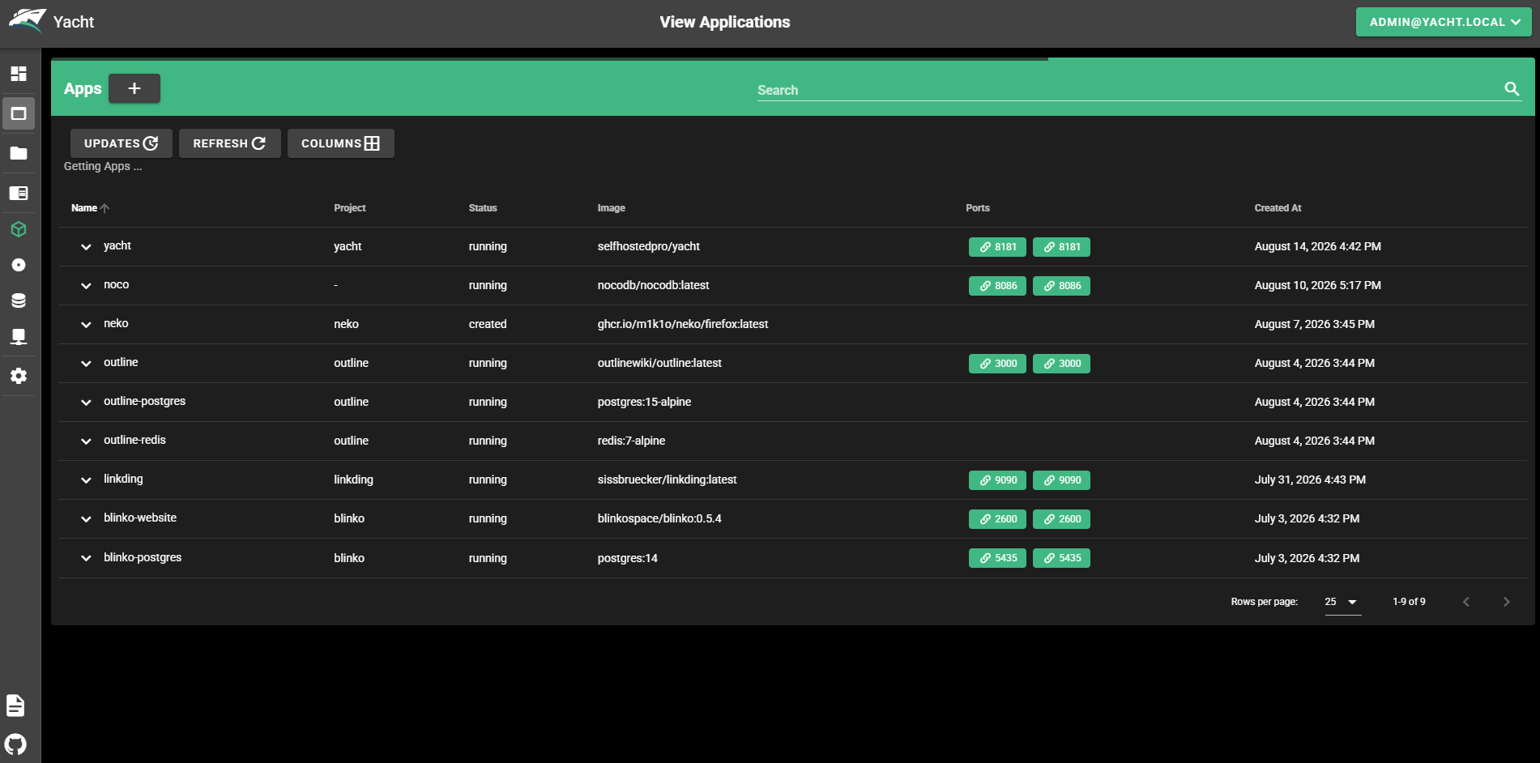
Task: Open the GitHub link icon
Action: pos(15,744)
